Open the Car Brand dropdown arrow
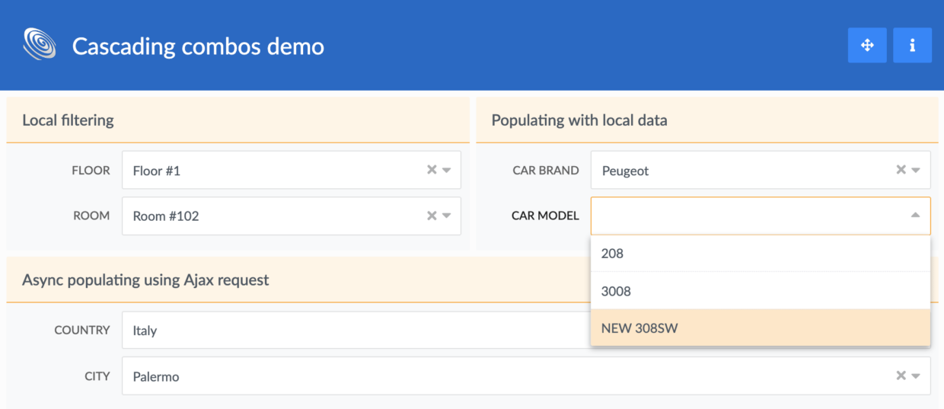The image size is (944, 409). [916, 170]
